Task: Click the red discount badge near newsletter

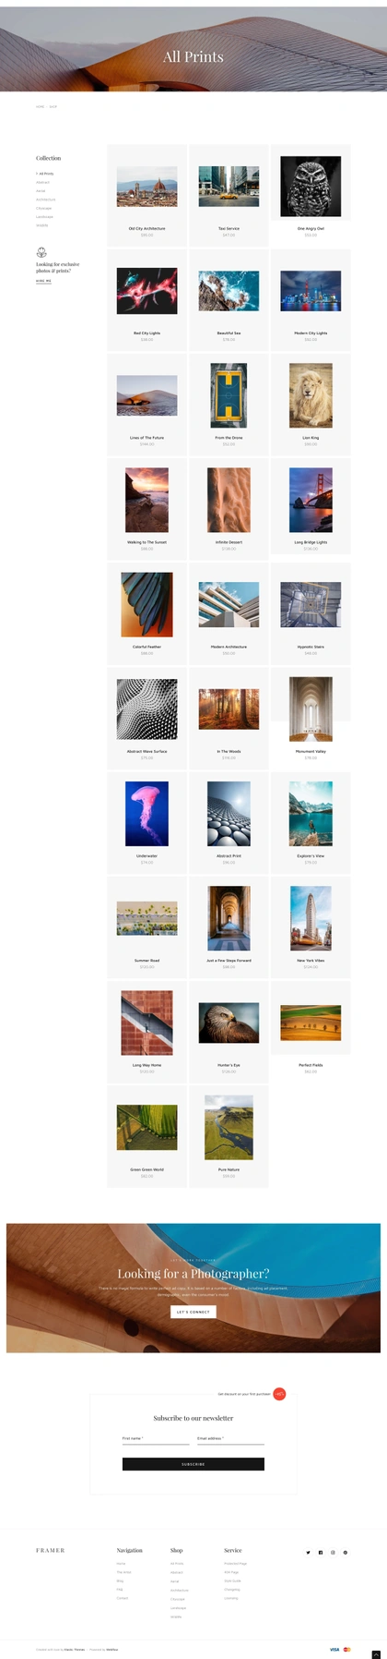Action: pos(279,1393)
